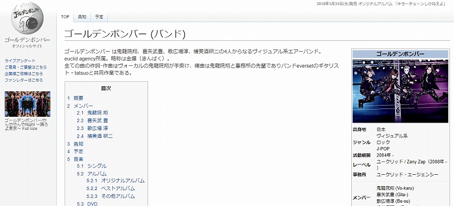The image size is (454, 206).
Task: Jump to contents item 1 概要
Action: [x=75, y=98]
